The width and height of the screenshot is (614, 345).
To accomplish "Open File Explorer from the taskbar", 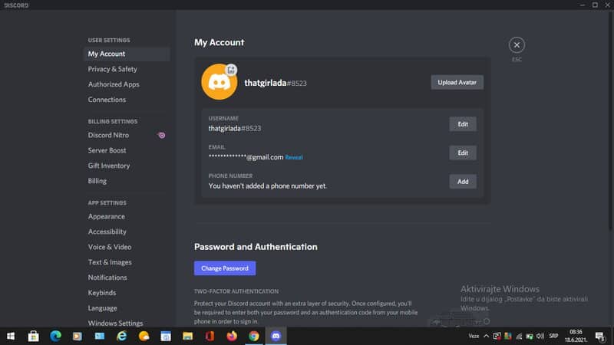I will (x=187, y=336).
